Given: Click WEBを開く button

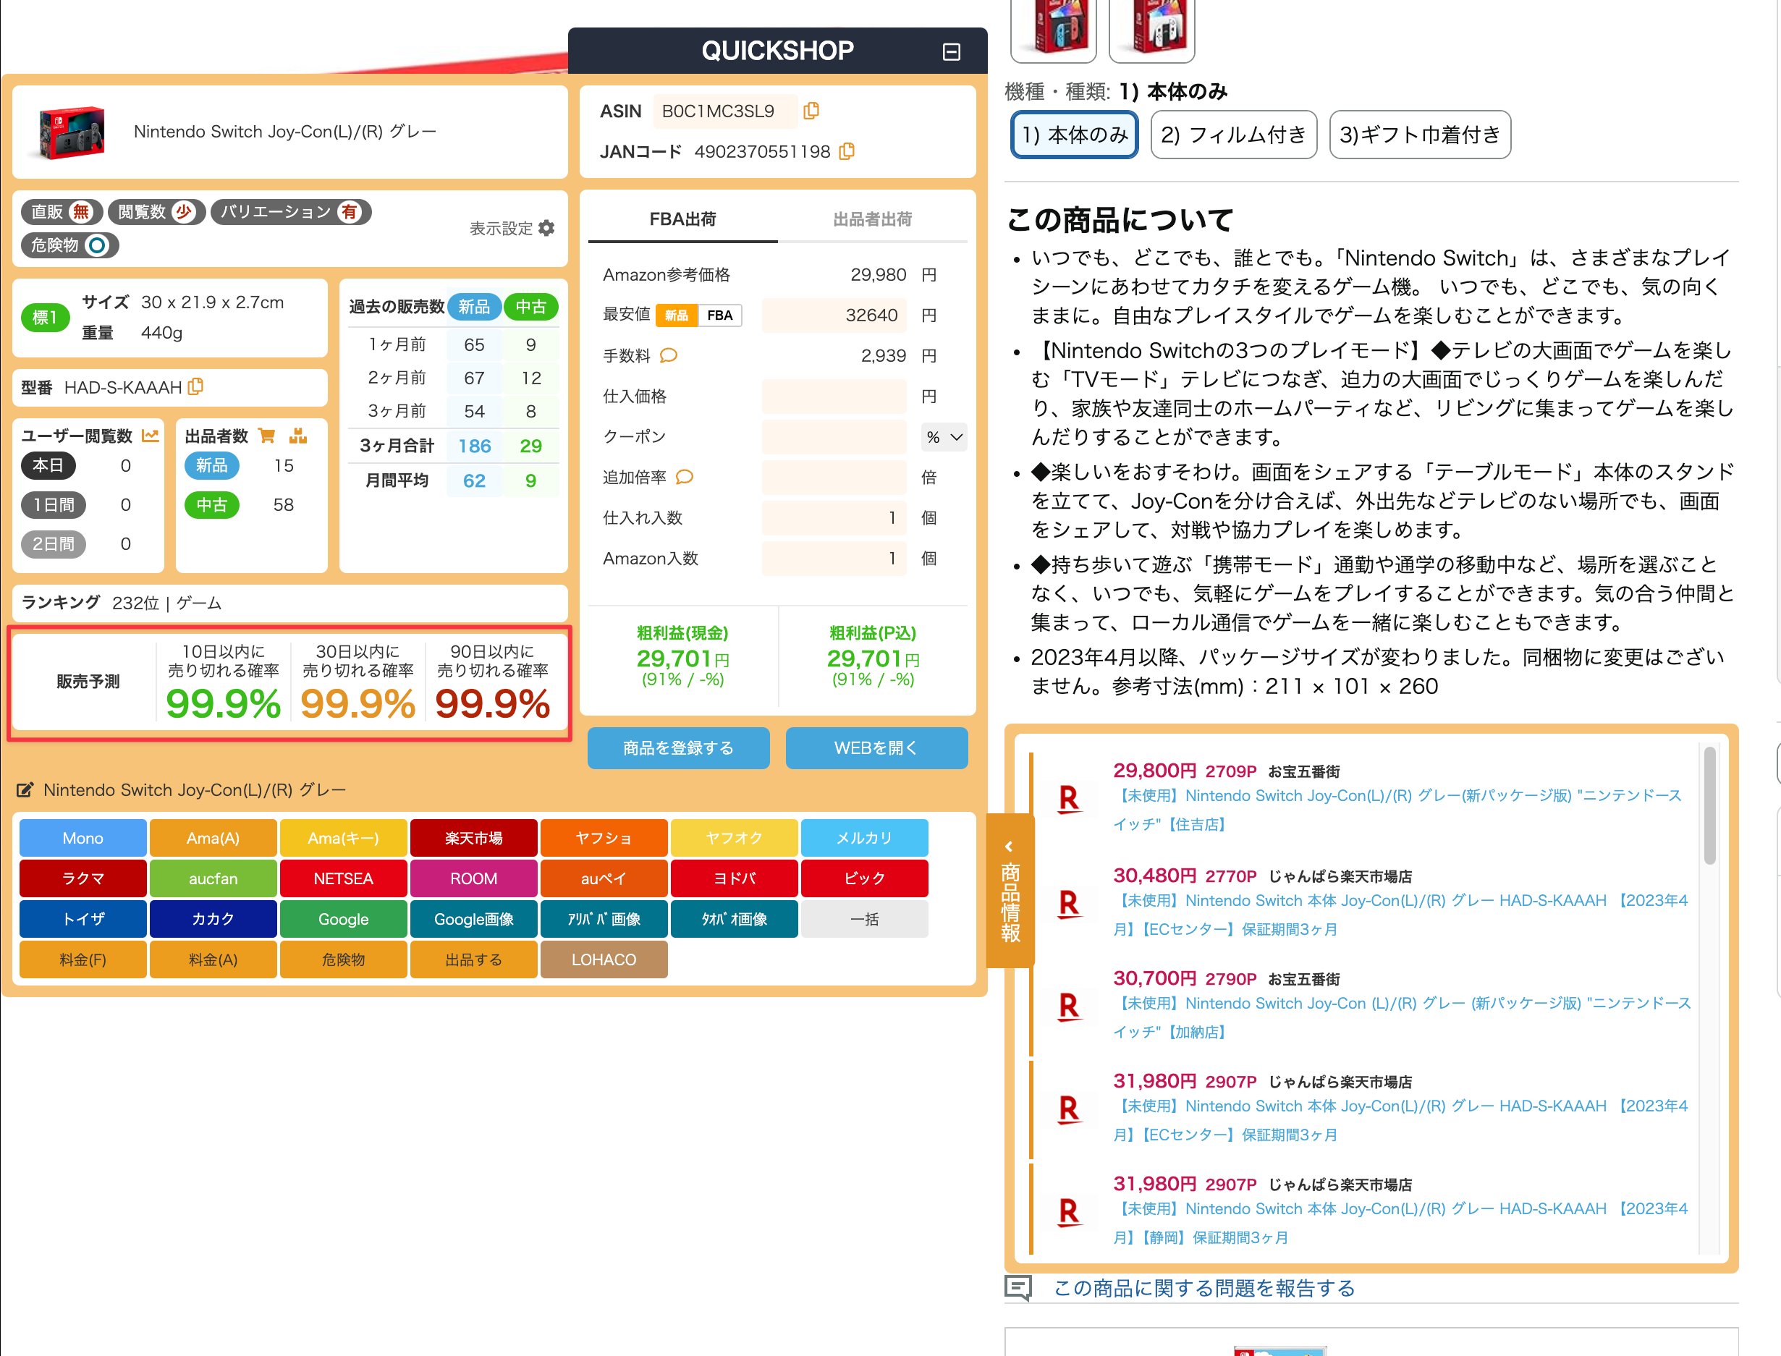Looking at the screenshot, I should [877, 748].
